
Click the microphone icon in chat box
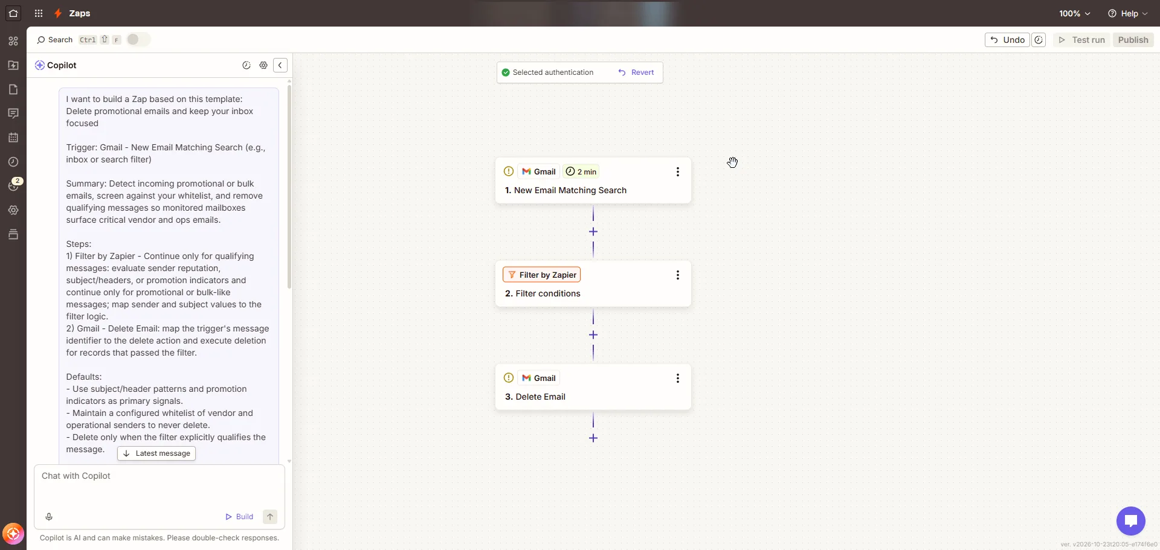pos(49,517)
